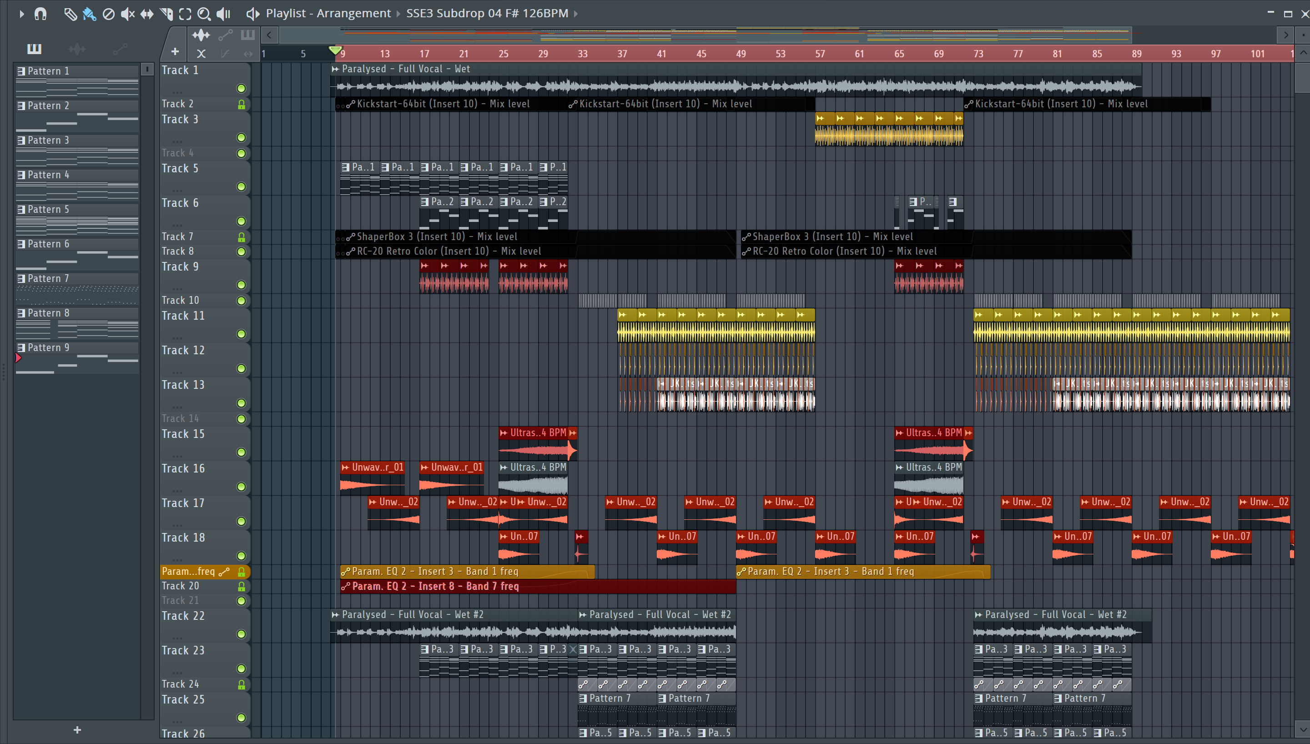
Task: Select the Zoom magnifier tool
Action: pos(204,14)
